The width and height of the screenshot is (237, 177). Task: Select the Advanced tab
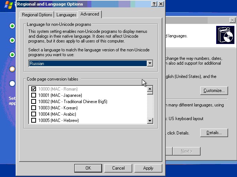(x=90, y=14)
